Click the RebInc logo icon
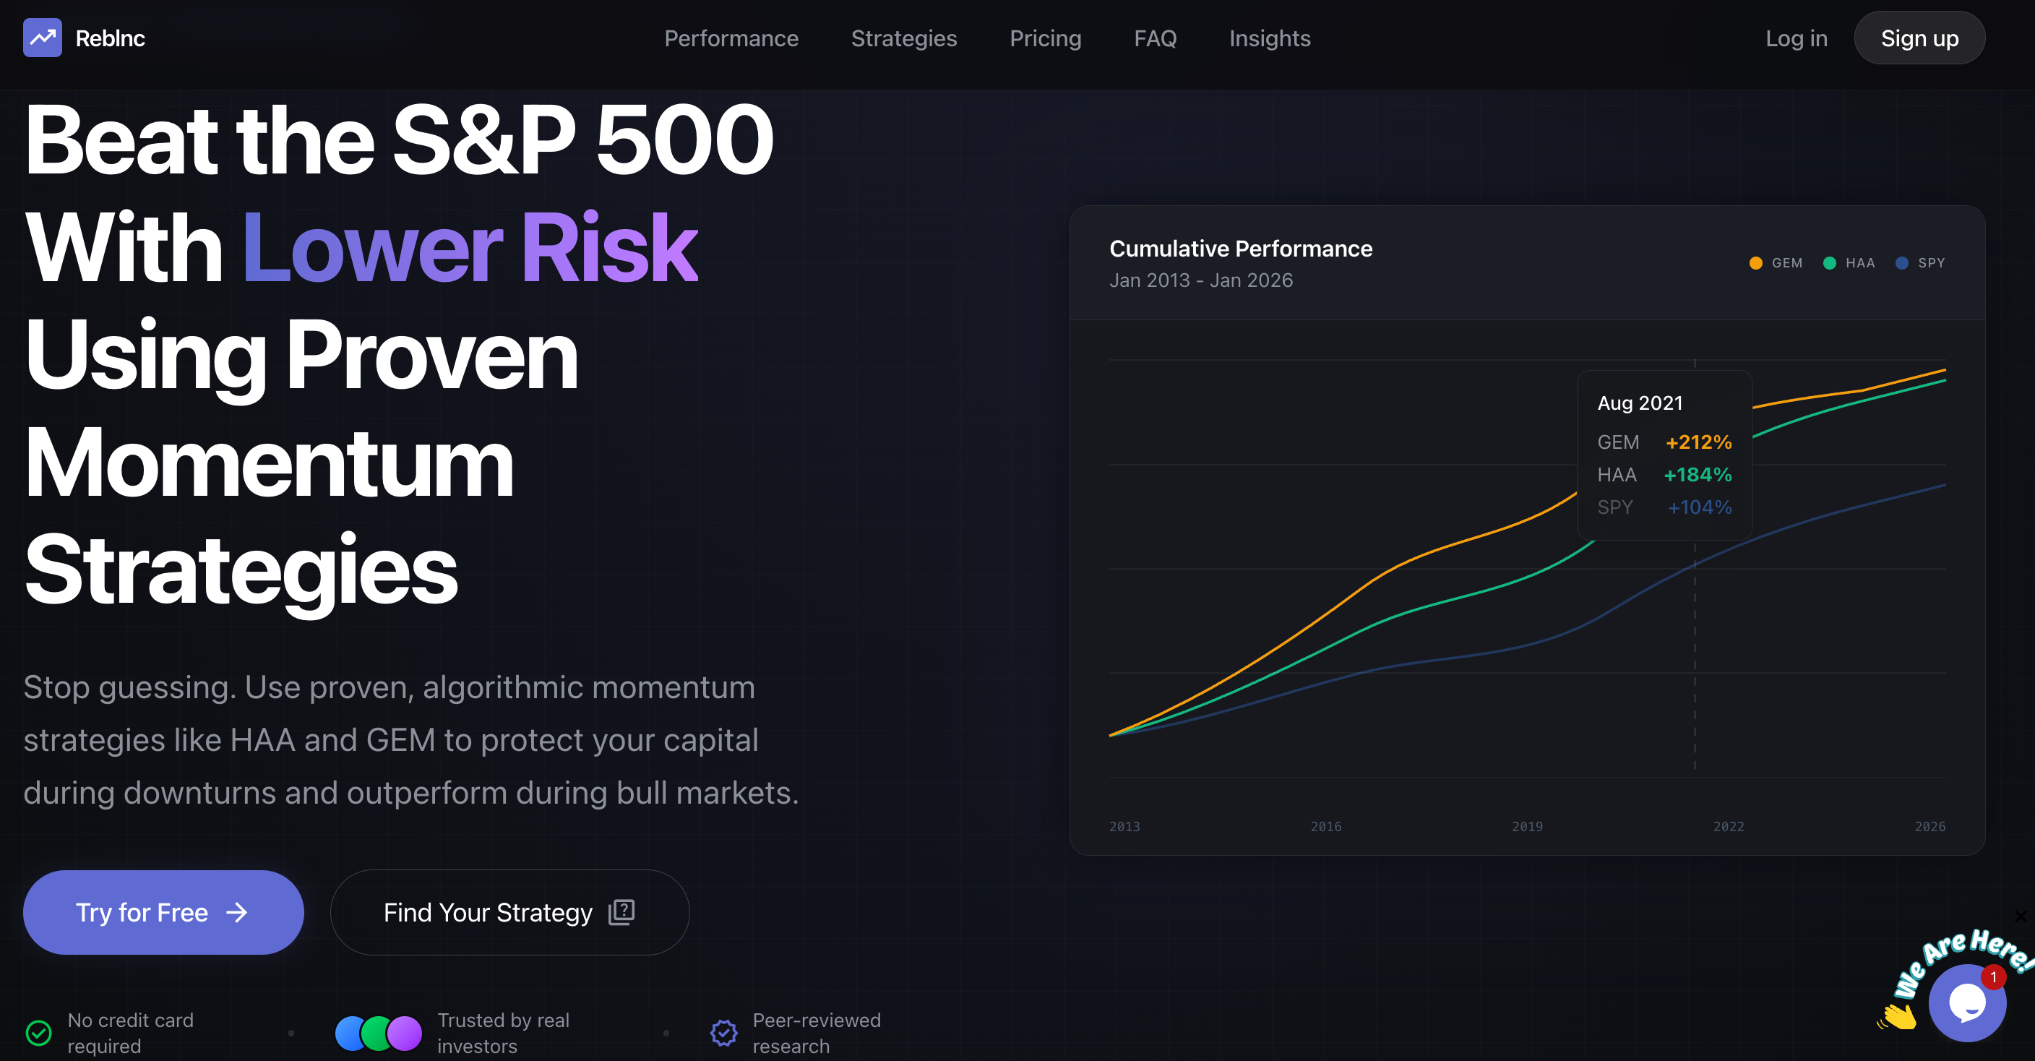 tap(43, 38)
